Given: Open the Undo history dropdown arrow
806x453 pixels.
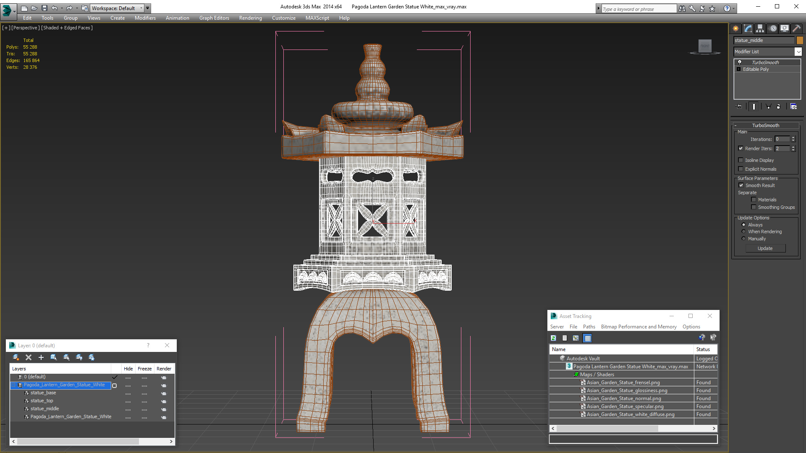Looking at the screenshot, I should pyautogui.click(x=62, y=8).
